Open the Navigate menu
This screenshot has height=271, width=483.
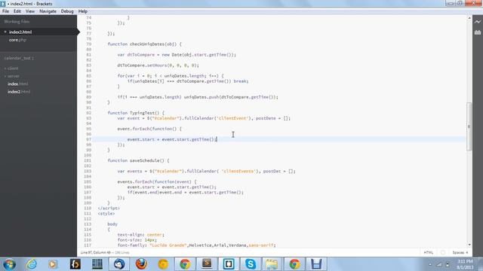click(48, 11)
